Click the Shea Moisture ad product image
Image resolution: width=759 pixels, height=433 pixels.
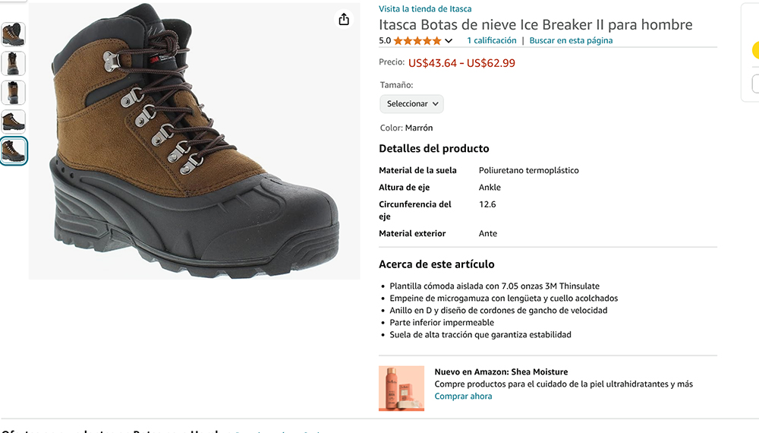point(402,388)
